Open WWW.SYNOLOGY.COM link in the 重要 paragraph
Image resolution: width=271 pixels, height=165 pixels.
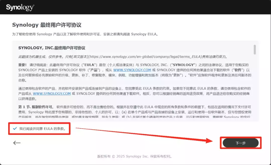point(132,70)
